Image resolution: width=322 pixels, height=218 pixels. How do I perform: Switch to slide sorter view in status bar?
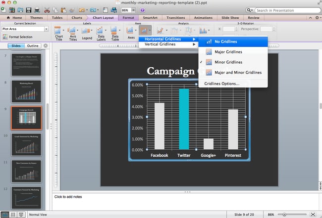click(13, 215)
